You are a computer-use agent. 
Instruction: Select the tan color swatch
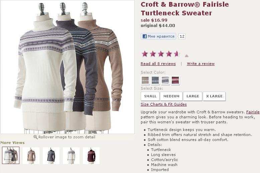(x=145, y=80)
